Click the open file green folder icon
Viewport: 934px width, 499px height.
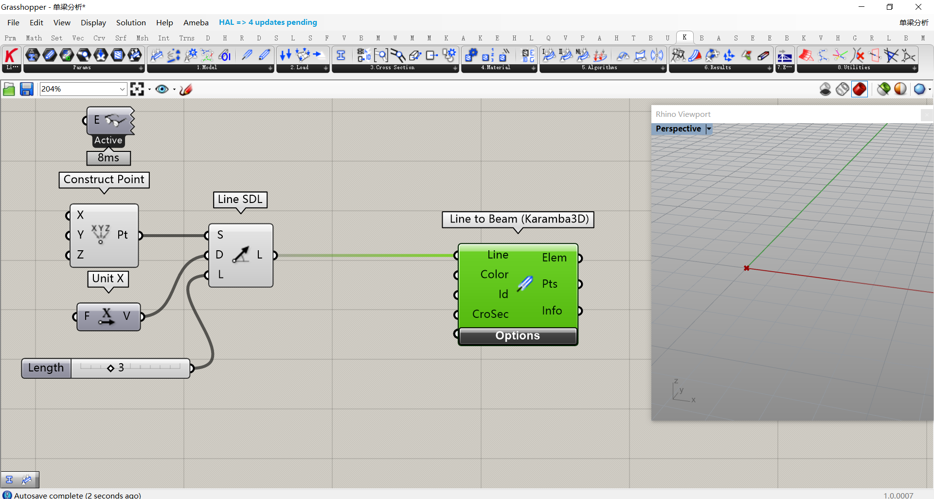(9, 89)
